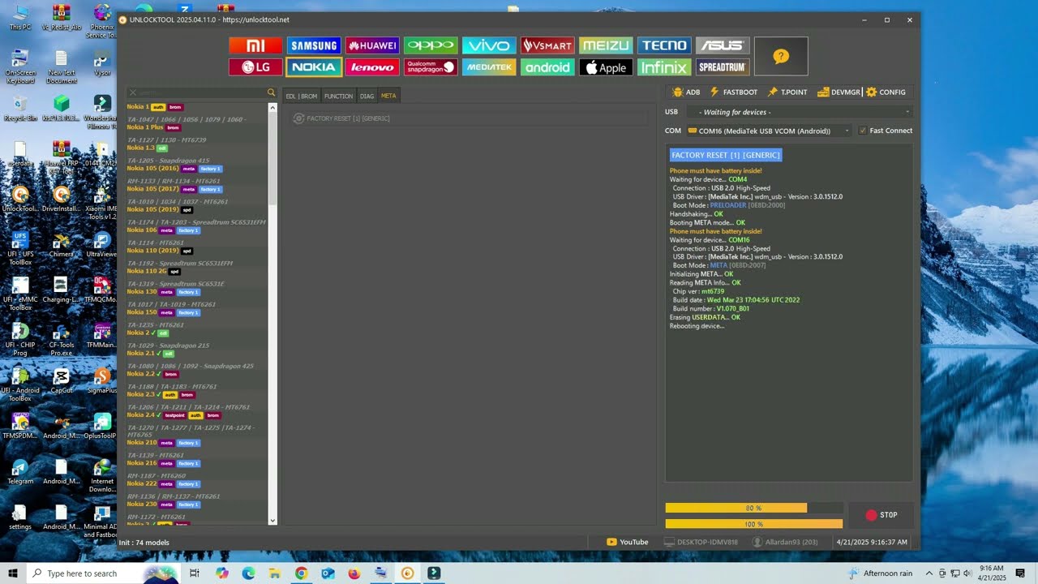The image size is (1038, 584).
Task: Select the Nokia brand button
Action: (314, 67)
